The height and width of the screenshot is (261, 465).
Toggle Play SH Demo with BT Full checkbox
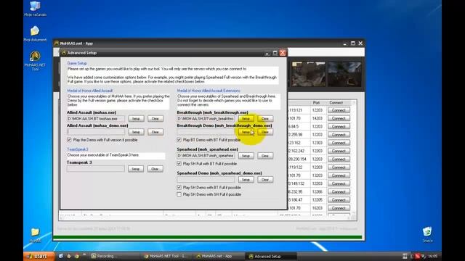pyautogui.click(x=179, y=188)
